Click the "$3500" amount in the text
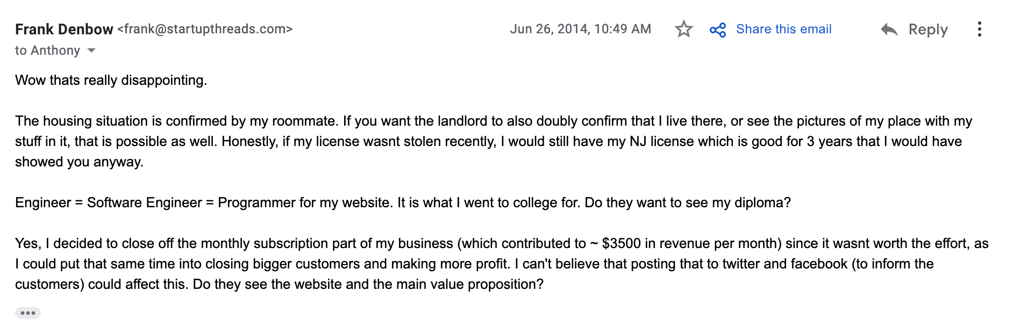 point(621,243)
